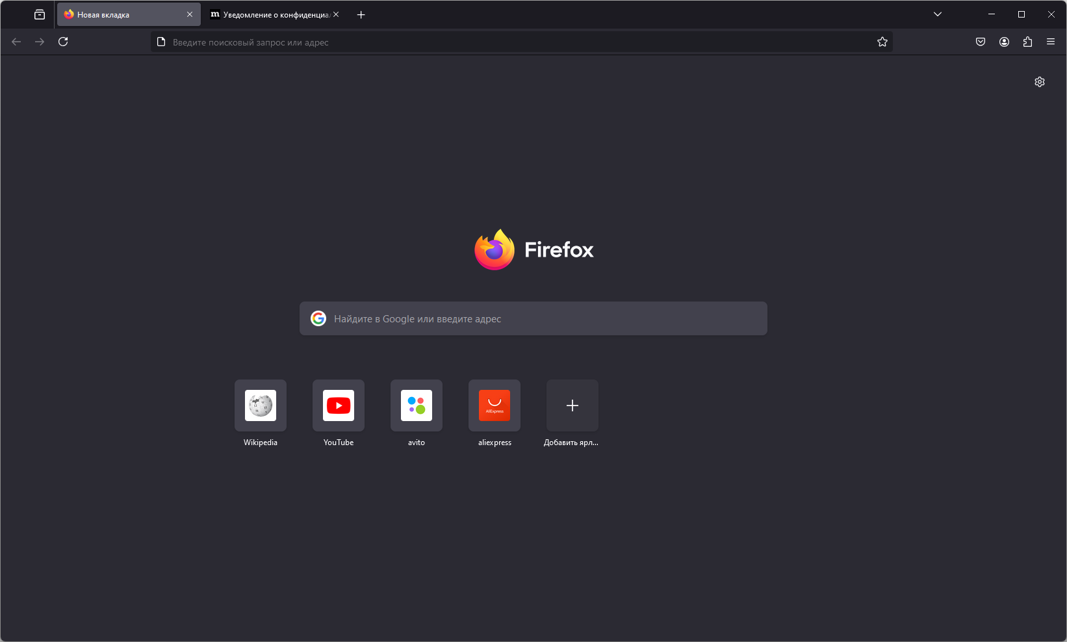This screenshot has width=1067, height=642.
Task: Open the Extensions puzzle icon
Action: [1027, 42]
